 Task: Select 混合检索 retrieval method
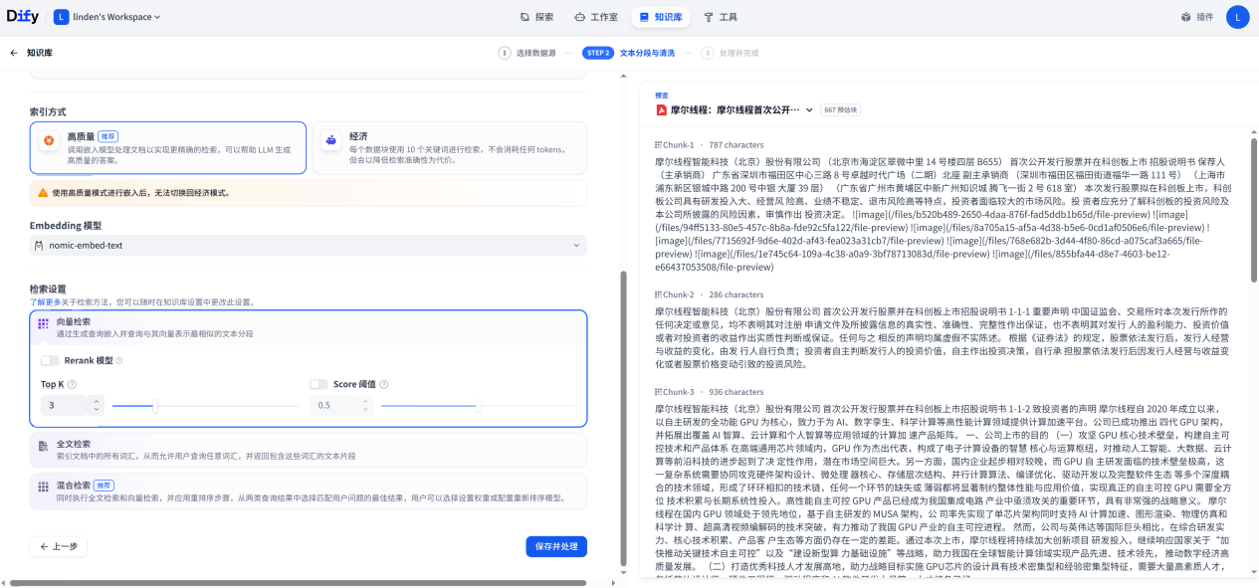pos(308,491)
